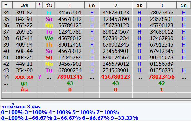Image resolution: width=191 pixels, height=121 pixels.
Task: Select value 123457890 in row 35
Action: pyautogui.click(x=116, y=19)
